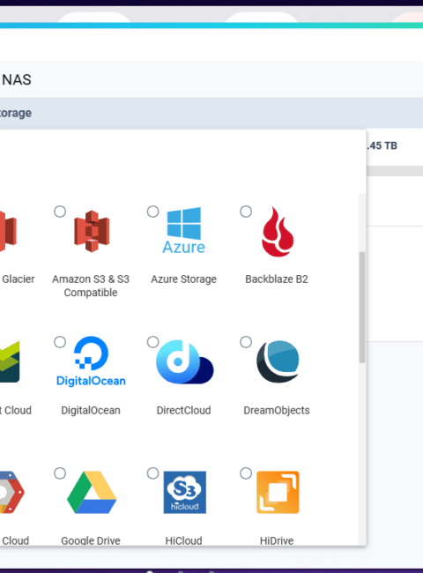The height and width of the screenshot is (573, 423).
Task: Click the Google Drive triangle icon
Action: [92, 492]
